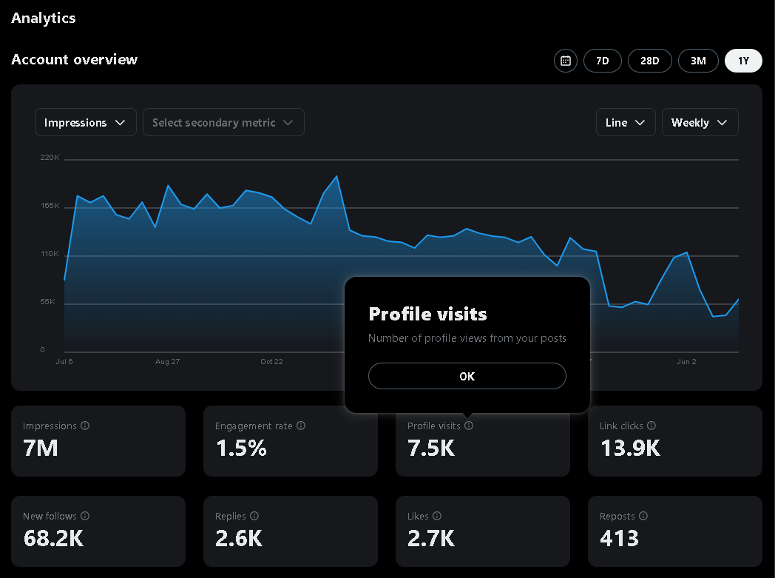Image resolution: width=775 pixels, height=578 pixels.
Task: Click the Link clicks info icon
Action: pos(652,426)
